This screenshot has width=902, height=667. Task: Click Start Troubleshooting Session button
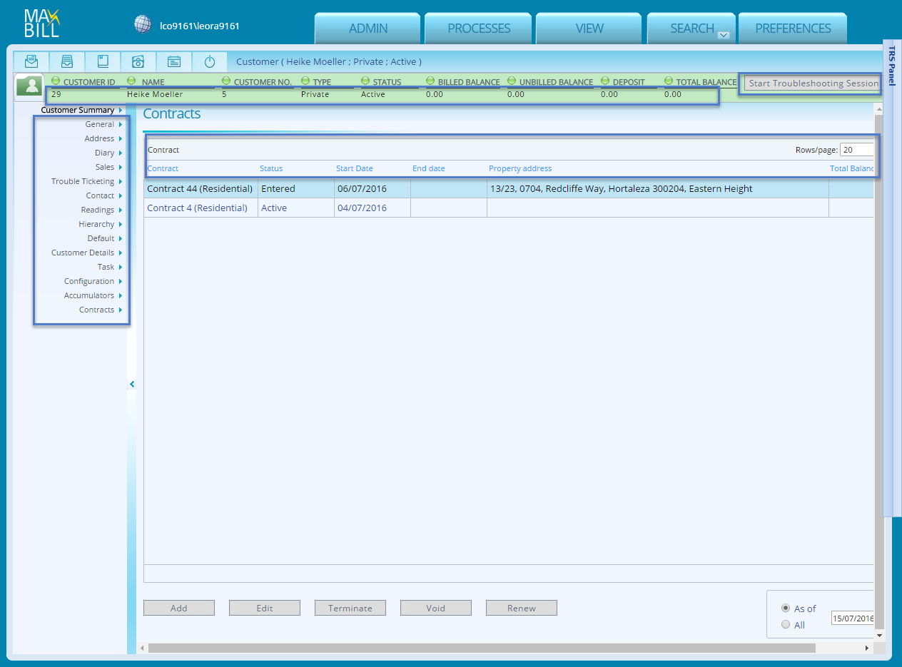click(x=813, y=83)
